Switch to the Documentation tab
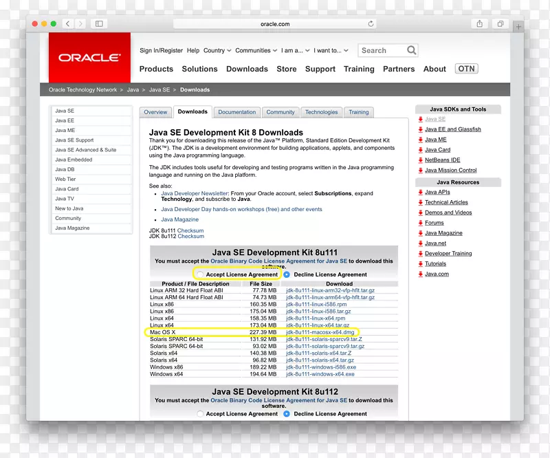The width and height of the screenshot is (550, 458). pyautogui.click(x=236, y=112)
